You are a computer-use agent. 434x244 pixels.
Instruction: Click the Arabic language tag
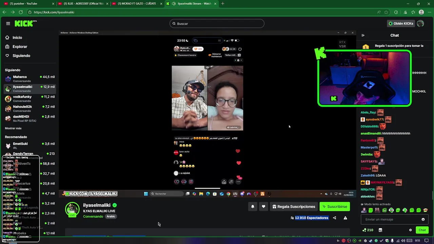111,216
